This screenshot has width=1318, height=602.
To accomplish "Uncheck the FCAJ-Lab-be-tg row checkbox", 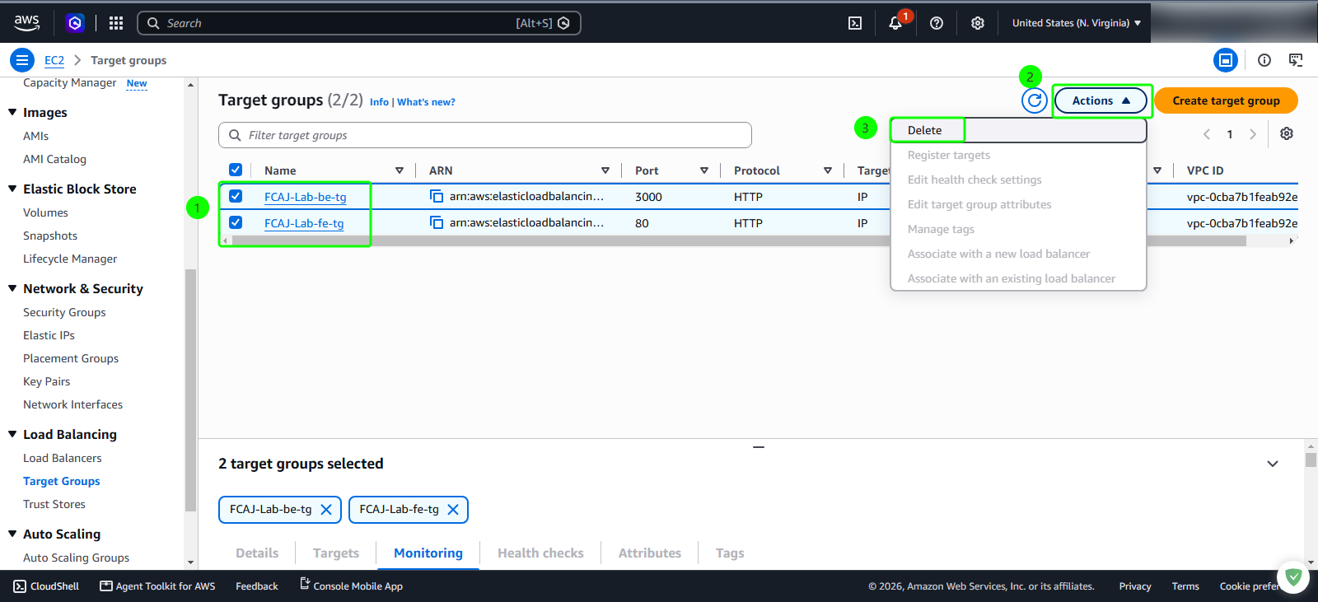I will click(x=236, y=196).
